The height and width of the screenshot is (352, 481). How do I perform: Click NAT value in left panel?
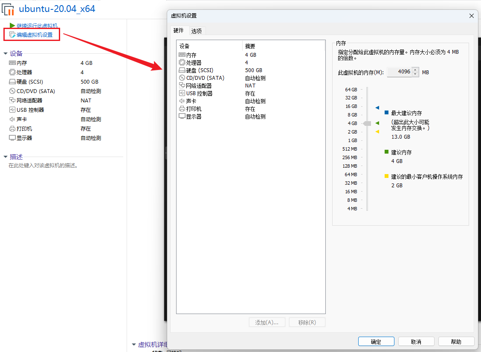pos(86,100)
